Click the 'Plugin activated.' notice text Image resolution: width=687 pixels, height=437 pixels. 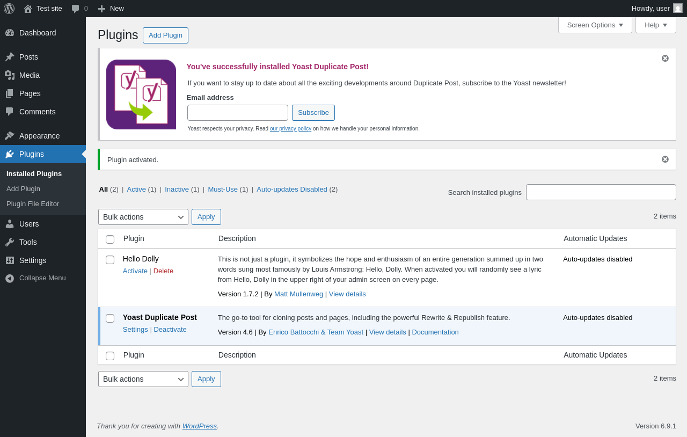(x=133, y=160)
